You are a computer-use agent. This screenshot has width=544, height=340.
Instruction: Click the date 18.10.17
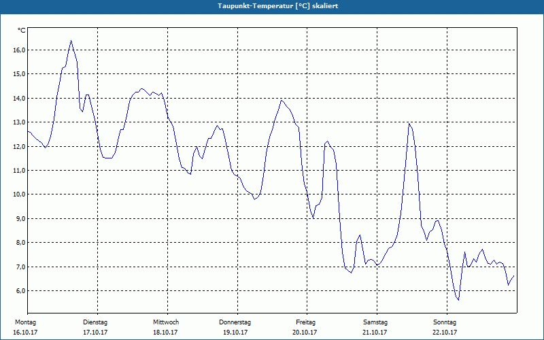(165, 333)
